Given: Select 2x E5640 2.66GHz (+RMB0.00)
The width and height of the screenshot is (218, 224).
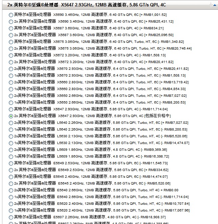Looking at the screenshot, I should [11, 190].
